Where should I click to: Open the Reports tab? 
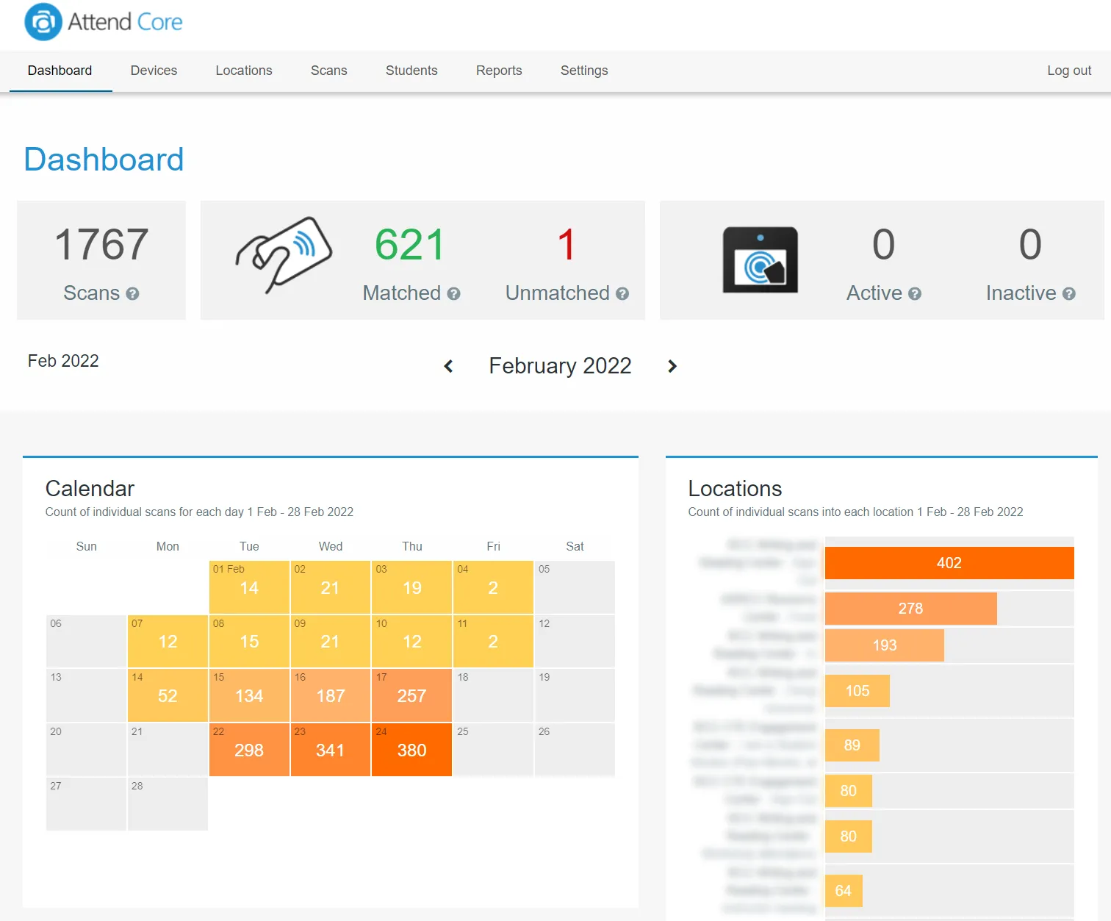[x=499, y=71]
